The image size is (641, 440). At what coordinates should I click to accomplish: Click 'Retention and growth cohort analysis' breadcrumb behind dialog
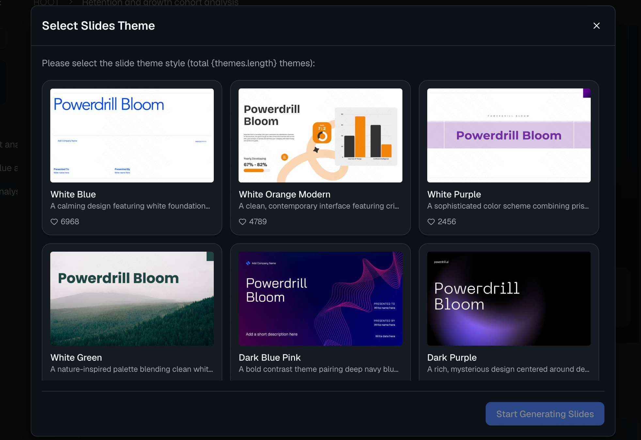click(x=160, y=3)
